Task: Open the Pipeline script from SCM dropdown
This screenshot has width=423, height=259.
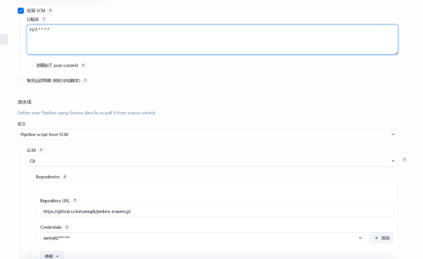Action: [x=208, y=134]
